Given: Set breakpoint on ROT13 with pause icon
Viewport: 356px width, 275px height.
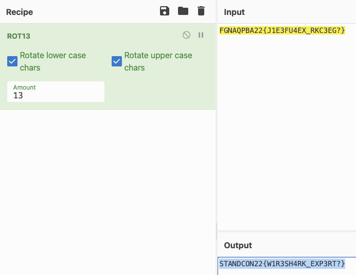Looking at the screenshot, I should click(x=201, y=35).
